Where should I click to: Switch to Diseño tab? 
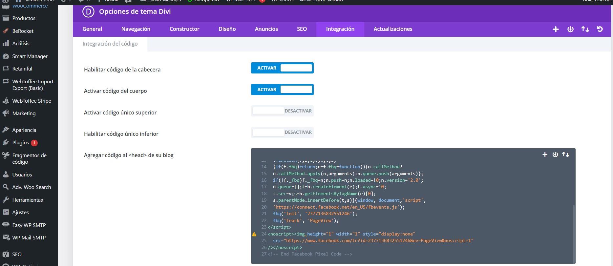pyautogui.click(x=227, y=29)
